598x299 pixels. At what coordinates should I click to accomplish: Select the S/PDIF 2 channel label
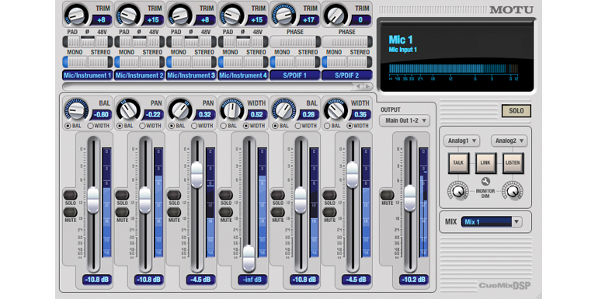[347, 75]
